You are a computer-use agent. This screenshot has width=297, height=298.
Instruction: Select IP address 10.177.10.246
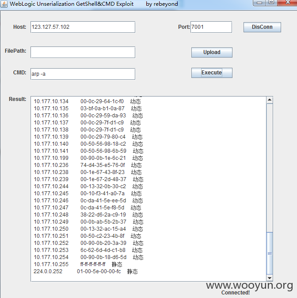(51, 201)
